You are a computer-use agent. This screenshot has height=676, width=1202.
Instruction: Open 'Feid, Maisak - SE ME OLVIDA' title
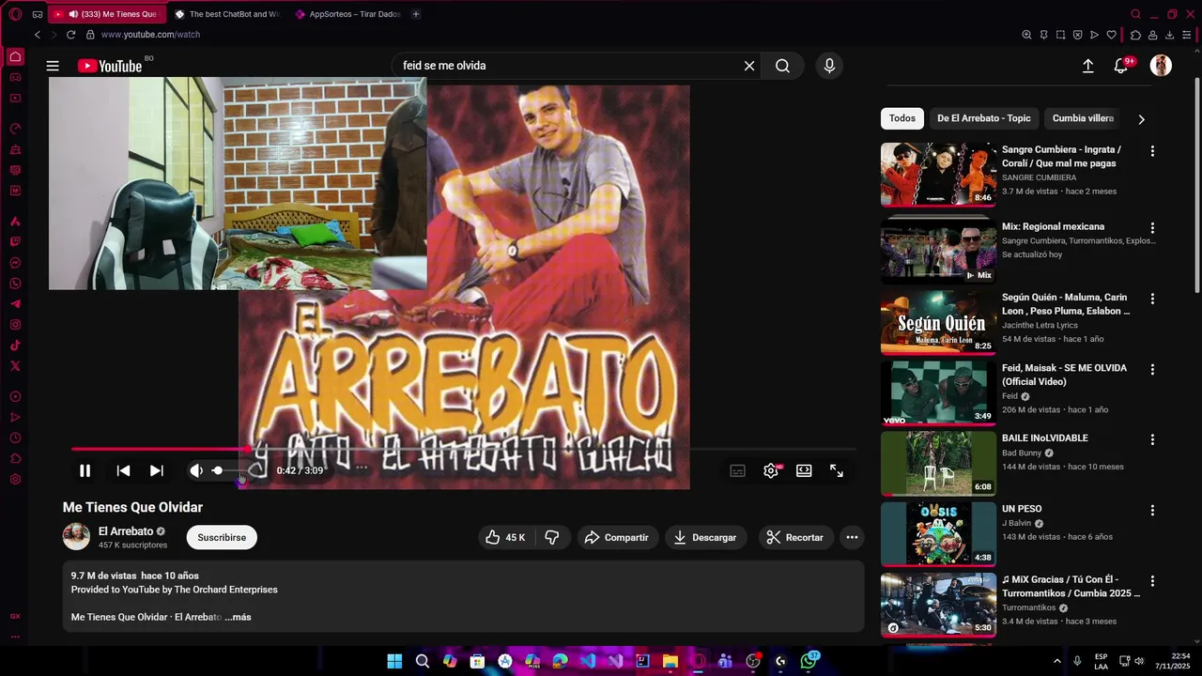(1064, 375)
